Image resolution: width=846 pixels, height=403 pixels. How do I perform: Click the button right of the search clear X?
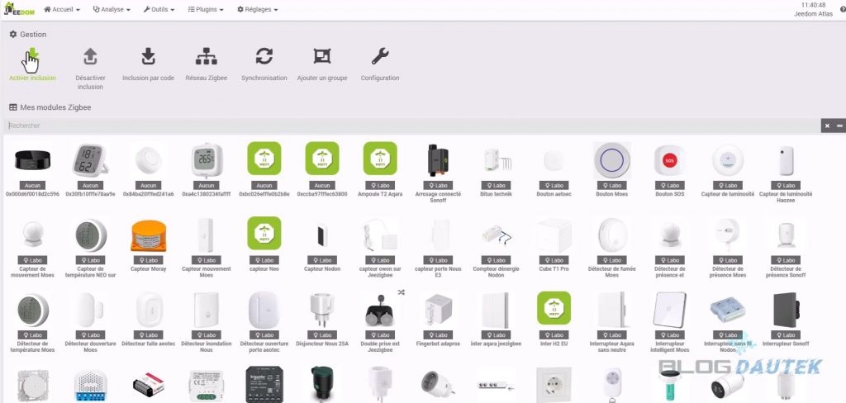[839, 126]
